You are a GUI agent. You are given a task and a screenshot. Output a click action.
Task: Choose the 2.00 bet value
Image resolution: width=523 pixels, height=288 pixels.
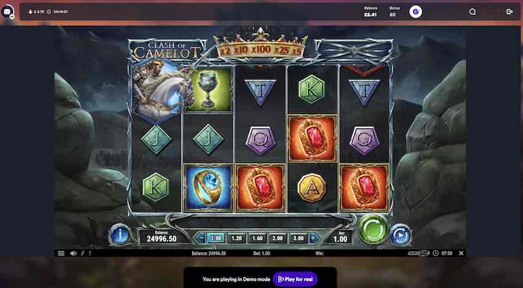coord(277,238)
